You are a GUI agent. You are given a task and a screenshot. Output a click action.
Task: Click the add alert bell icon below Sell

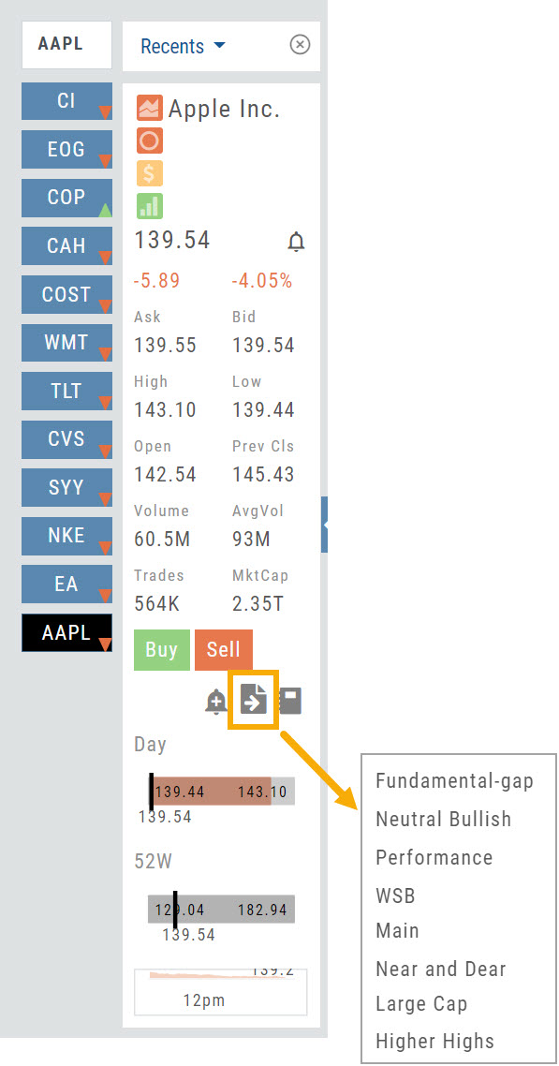point(216,701)
